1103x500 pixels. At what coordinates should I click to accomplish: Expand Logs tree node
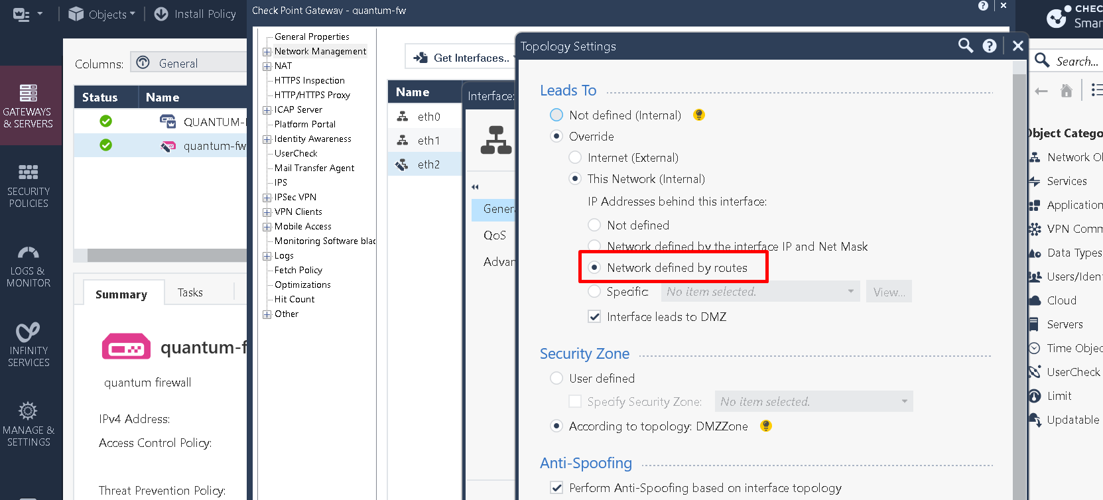[x=267, y=256]
